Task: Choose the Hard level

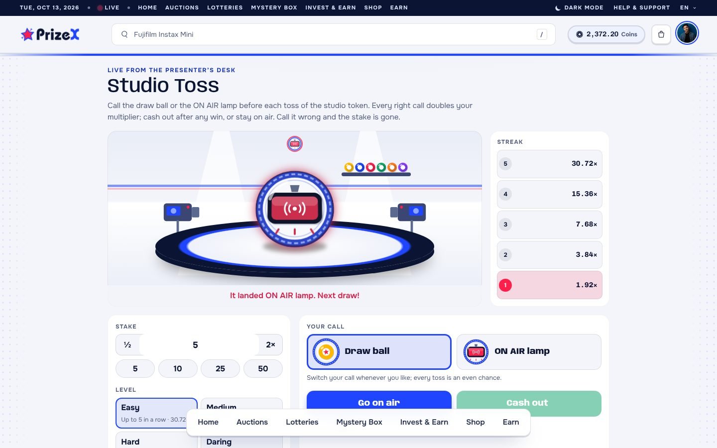Action: [x=156, y=440]
